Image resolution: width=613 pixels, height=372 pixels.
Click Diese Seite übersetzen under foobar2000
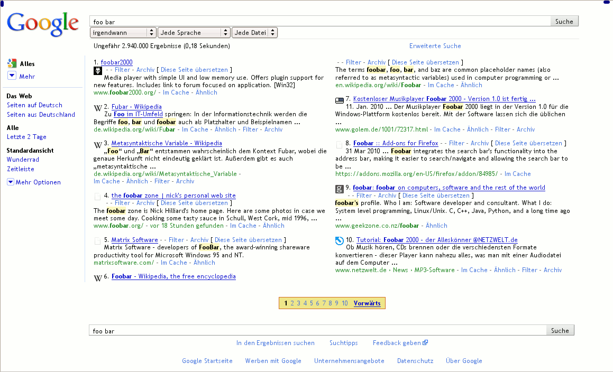pyautogui.click(x=194, y=70)
